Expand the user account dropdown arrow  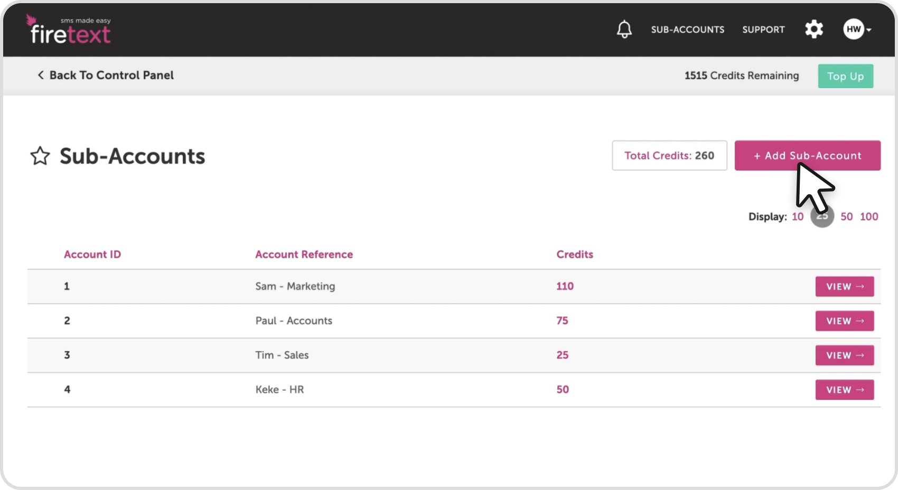[x=869, y=30]
